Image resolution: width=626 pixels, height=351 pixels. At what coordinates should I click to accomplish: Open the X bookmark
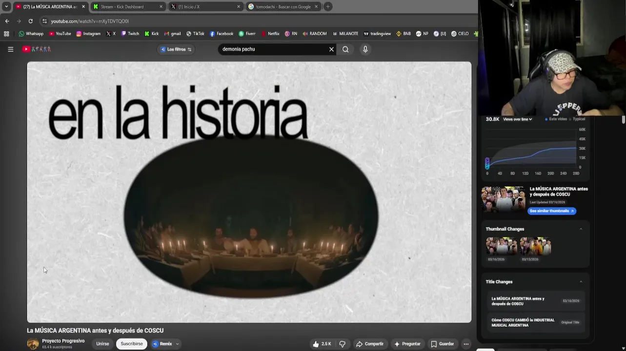[111, 34]
